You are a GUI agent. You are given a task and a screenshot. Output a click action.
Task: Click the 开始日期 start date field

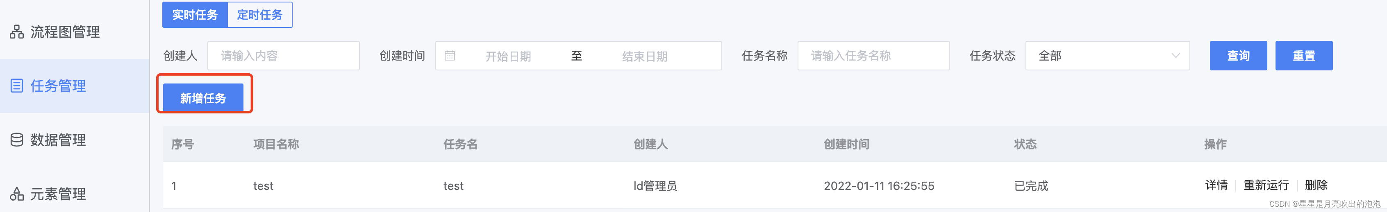tap(508, 56)
